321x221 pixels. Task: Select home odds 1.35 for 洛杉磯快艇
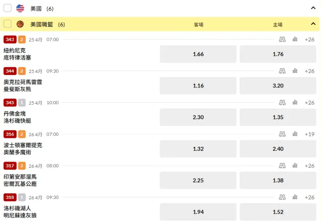pos(278,117)
